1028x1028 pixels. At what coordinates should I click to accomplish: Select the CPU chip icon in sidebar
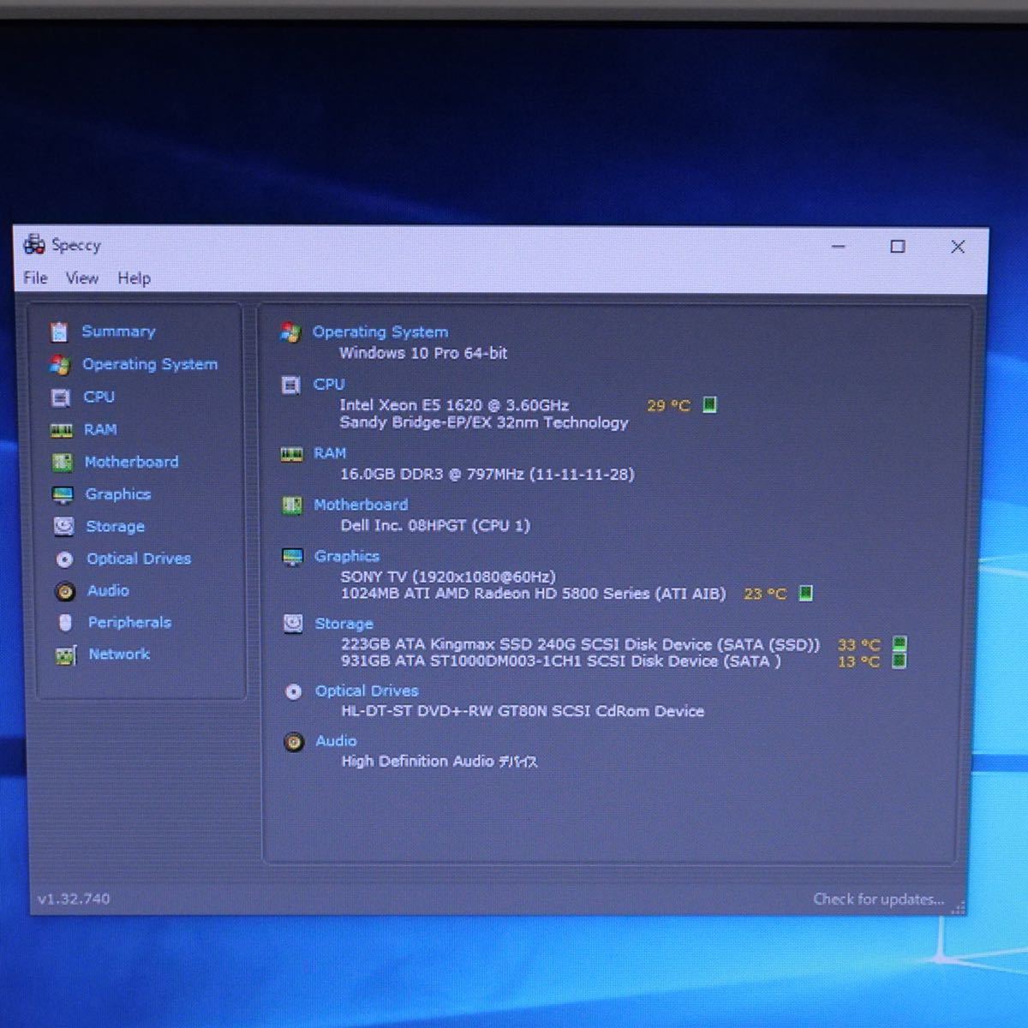coord(60,397)
